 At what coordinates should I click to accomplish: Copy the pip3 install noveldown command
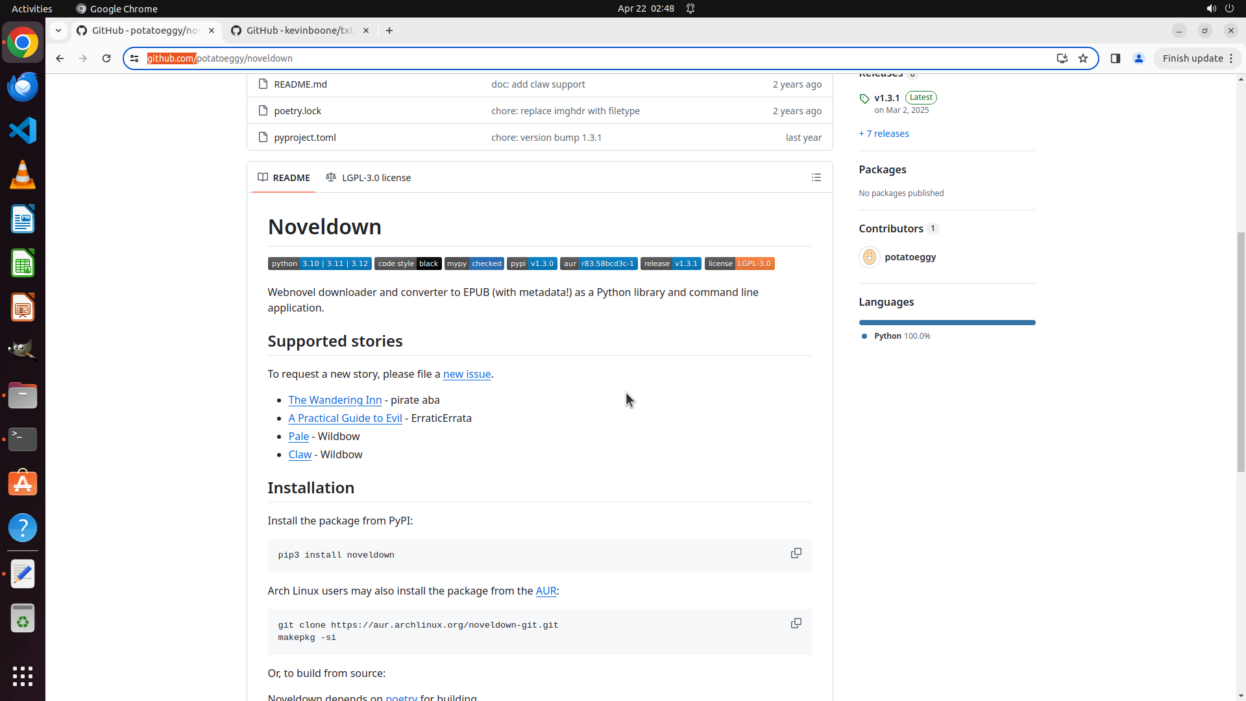[x=796, y=553]
